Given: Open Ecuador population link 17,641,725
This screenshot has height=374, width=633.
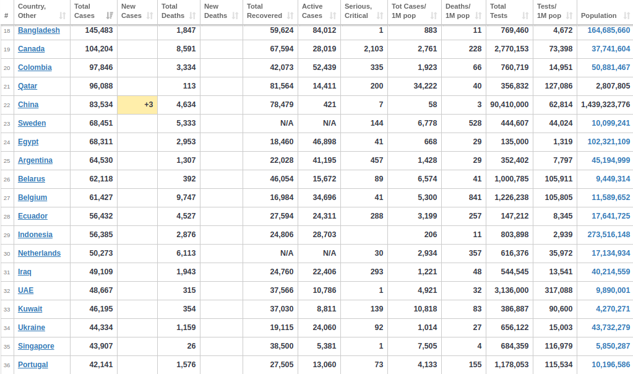Looking at the screenshot, I should pos(611,216).
